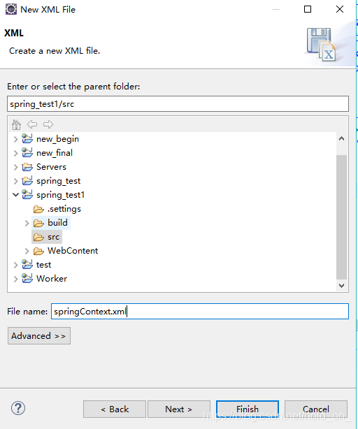Click the Advanced >> button
Screen dimensions: 358x429
coord(39,335)
